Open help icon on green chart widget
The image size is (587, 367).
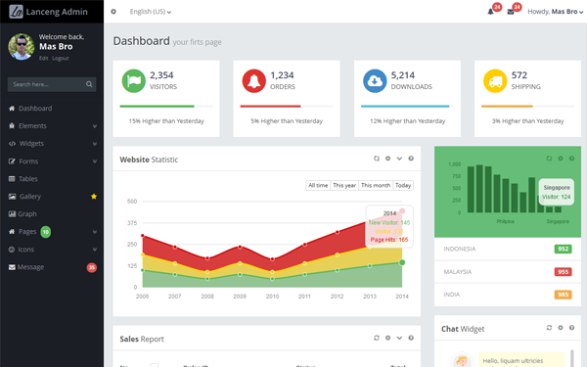571,159
